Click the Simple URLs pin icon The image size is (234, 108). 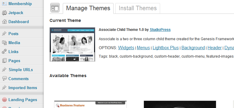click(4, 70)
